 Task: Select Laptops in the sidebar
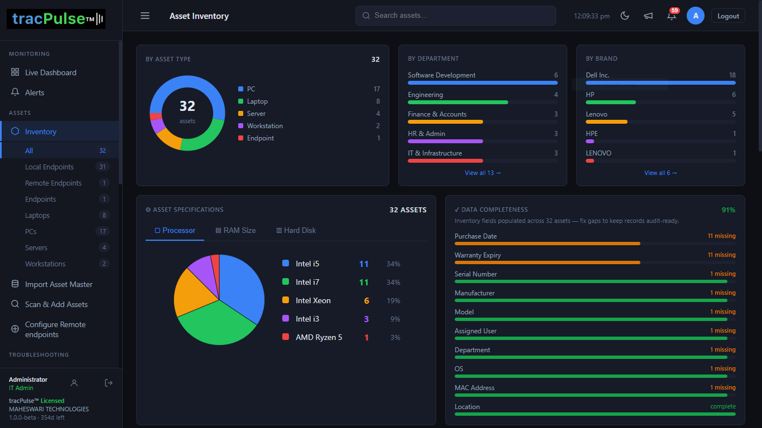point(59,215)
